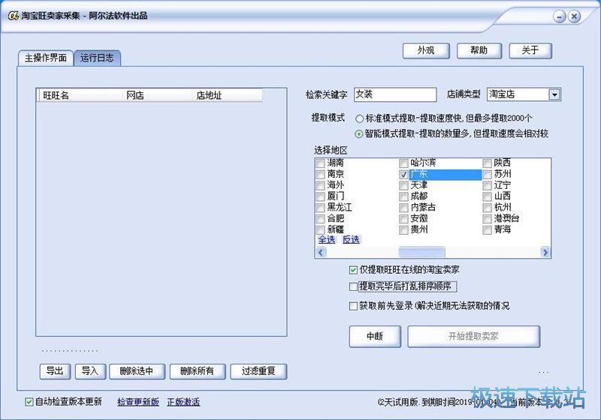Image resolution: width=601 pixels, height=420 pixels.
Task: Select 标准模式提取 radio option
Action: 359,118
